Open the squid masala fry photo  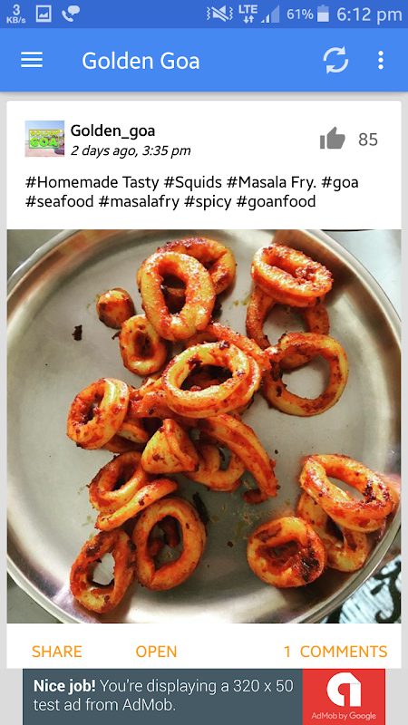203,426
